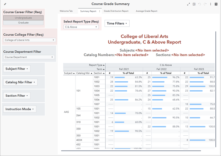Image resolution: width=221 pixels, height=156 pixels.
Task: Click the Fall 2022 term header
Action: tap(162, 69)
